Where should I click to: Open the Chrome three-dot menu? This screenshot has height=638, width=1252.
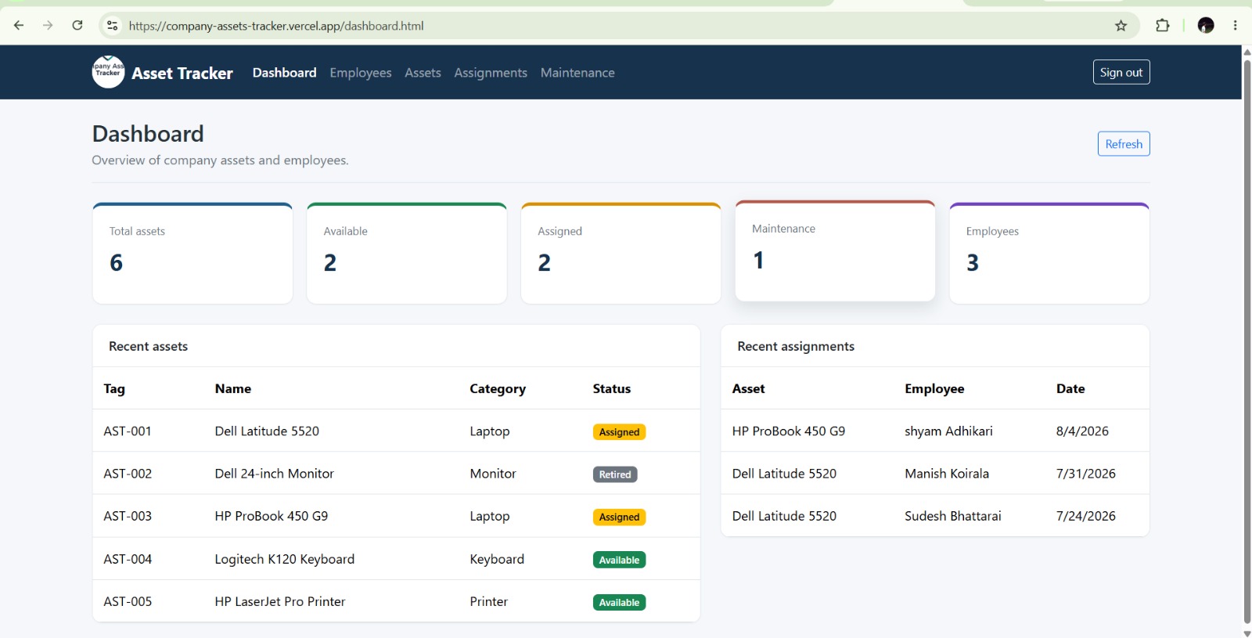[x=1236, y=26]
